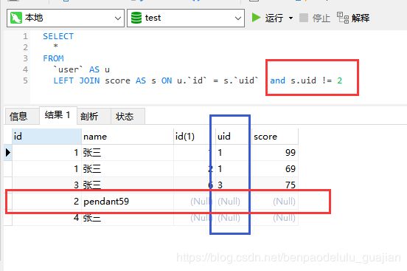Select the name column header
The image size is (407, 271).
(x=128, y=137)
